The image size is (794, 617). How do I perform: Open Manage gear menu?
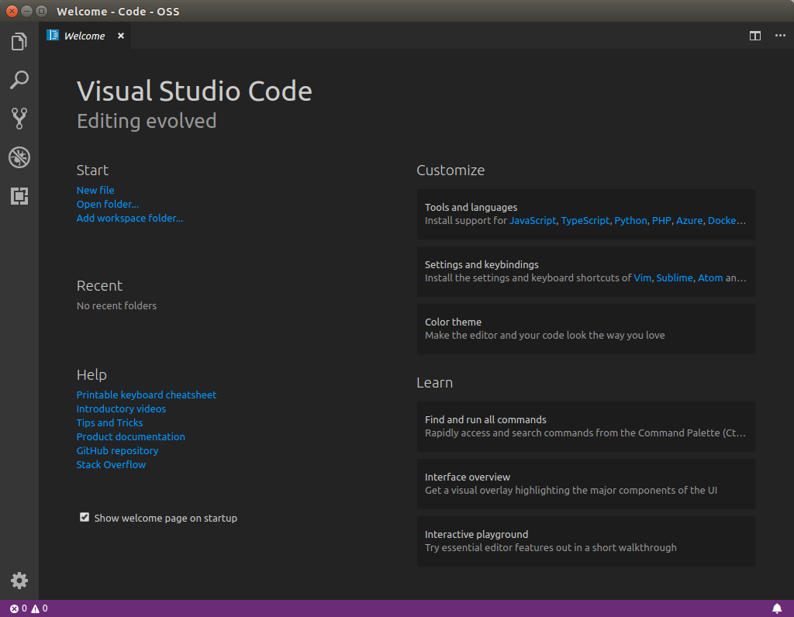[19, 581]
